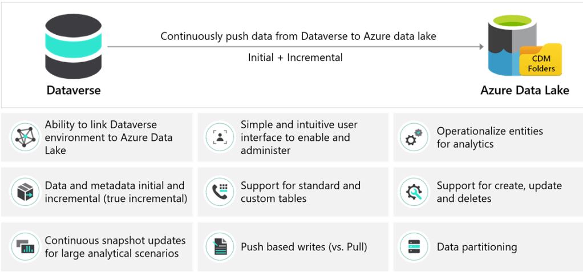Select 'Support for standard and custom tables' text
Screen dimensions: 583x272
coord(300,192)
